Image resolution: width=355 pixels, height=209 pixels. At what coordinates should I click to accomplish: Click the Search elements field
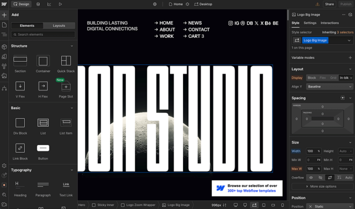tap(43, 35)
